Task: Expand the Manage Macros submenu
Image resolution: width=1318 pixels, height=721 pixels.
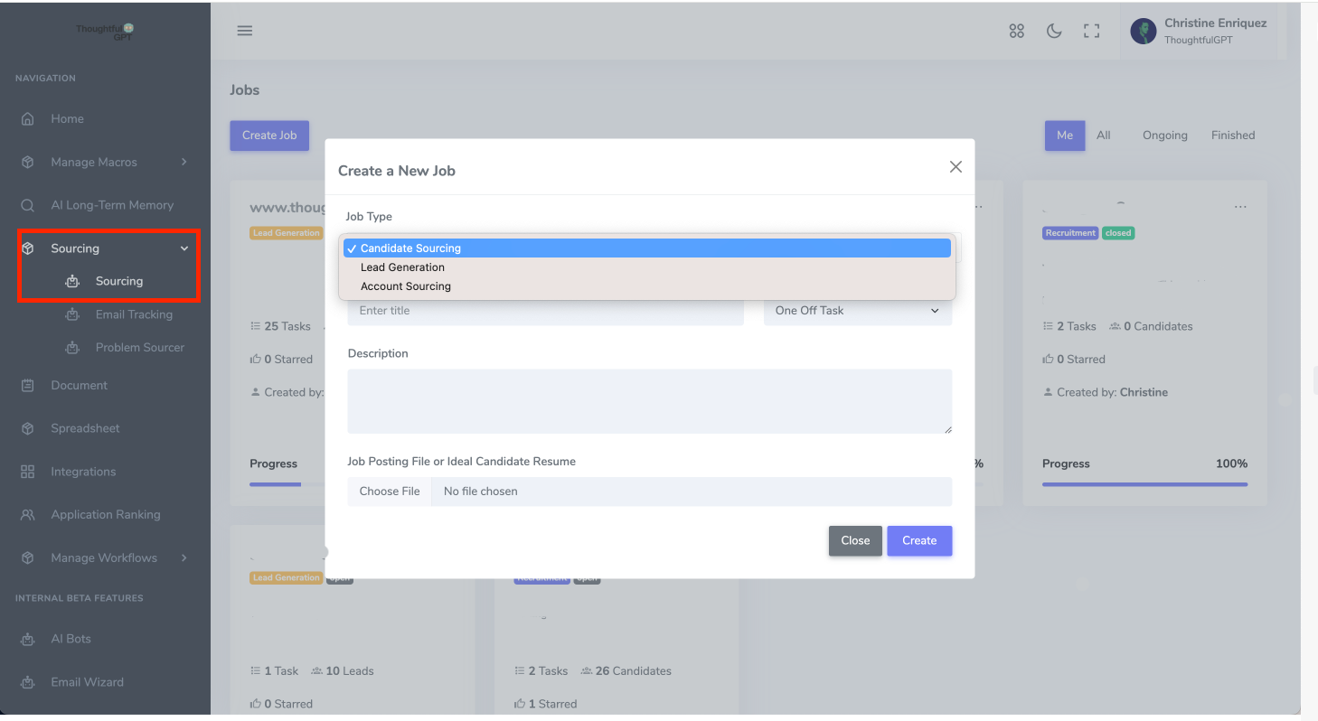Action: pyautogui.click(x=184, y=163)
